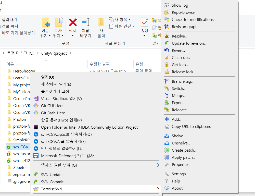Select the Photon folder
The height and width of the screenshot is (196, 255).
point(20,119)
